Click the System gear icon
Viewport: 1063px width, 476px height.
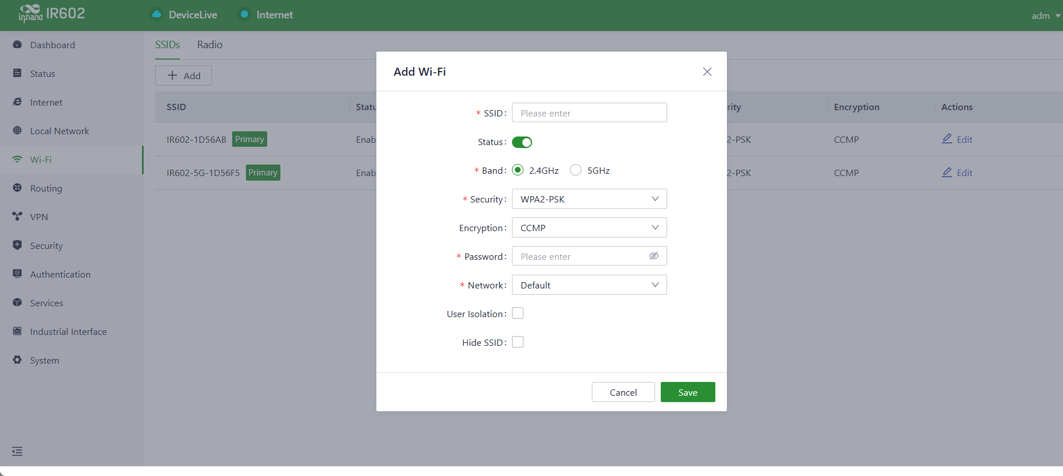pos(17,360)
